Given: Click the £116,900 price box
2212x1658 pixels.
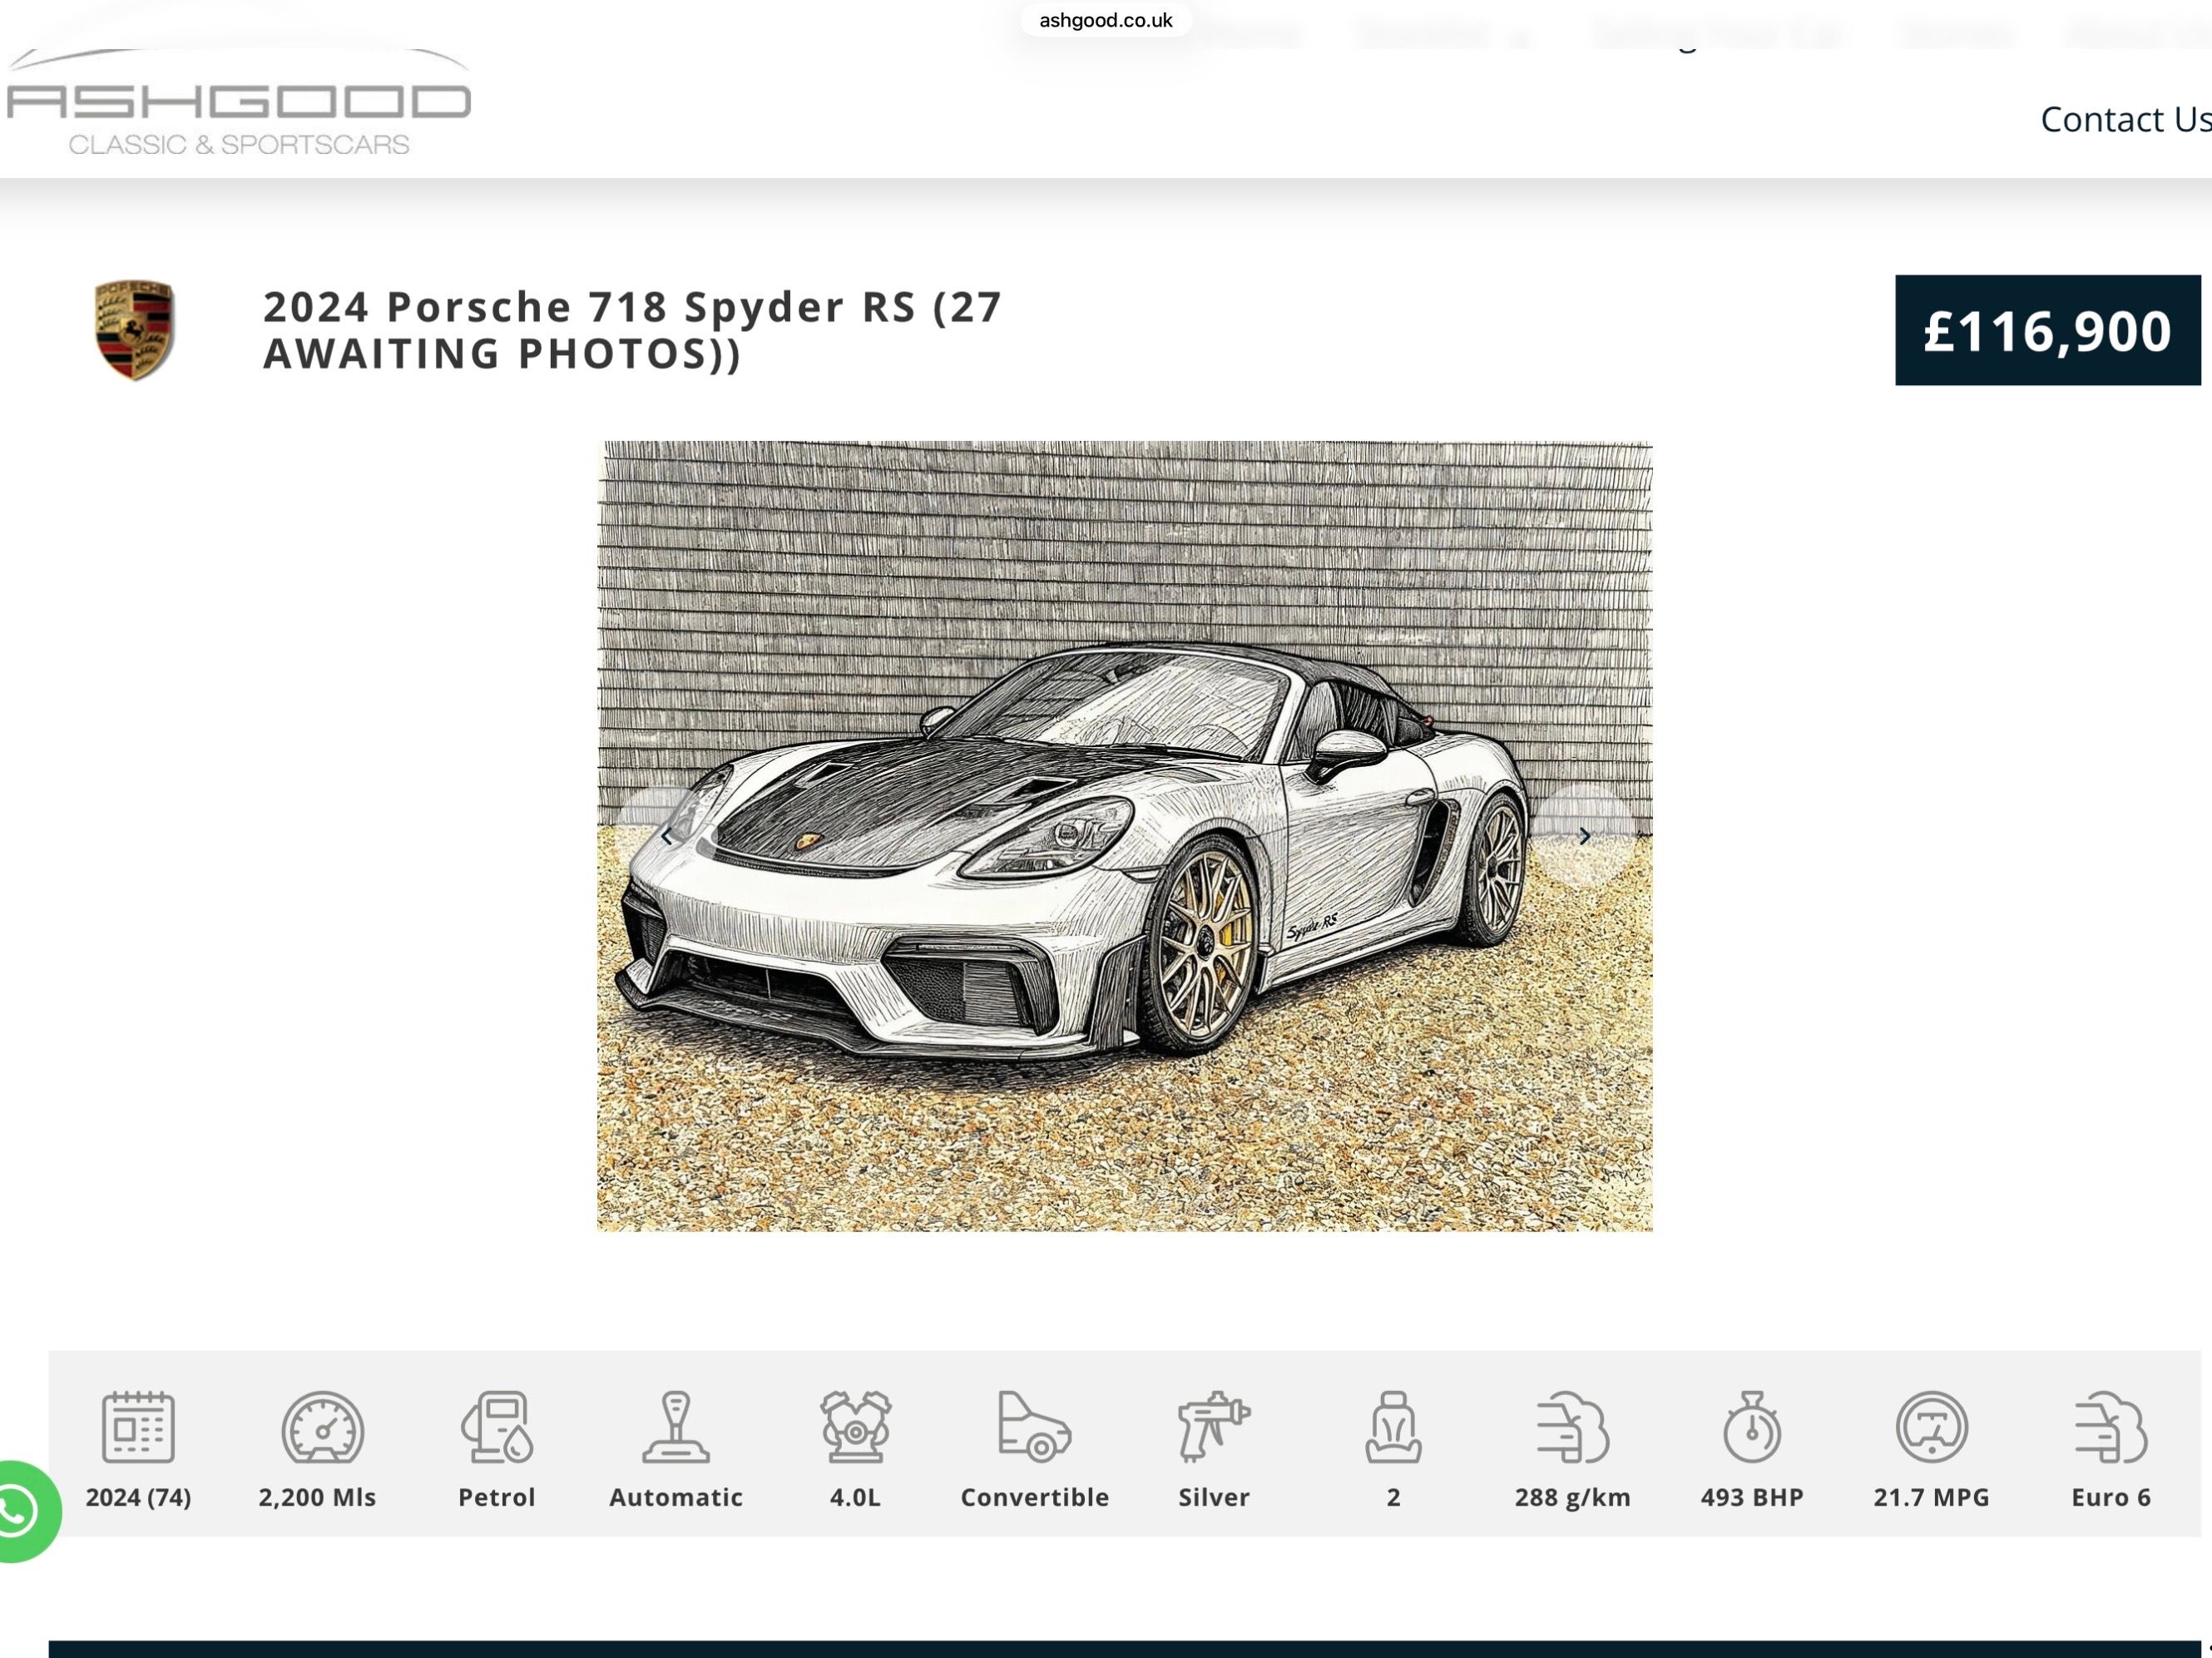Looking at the screenshot, I should click(2046, 330).
